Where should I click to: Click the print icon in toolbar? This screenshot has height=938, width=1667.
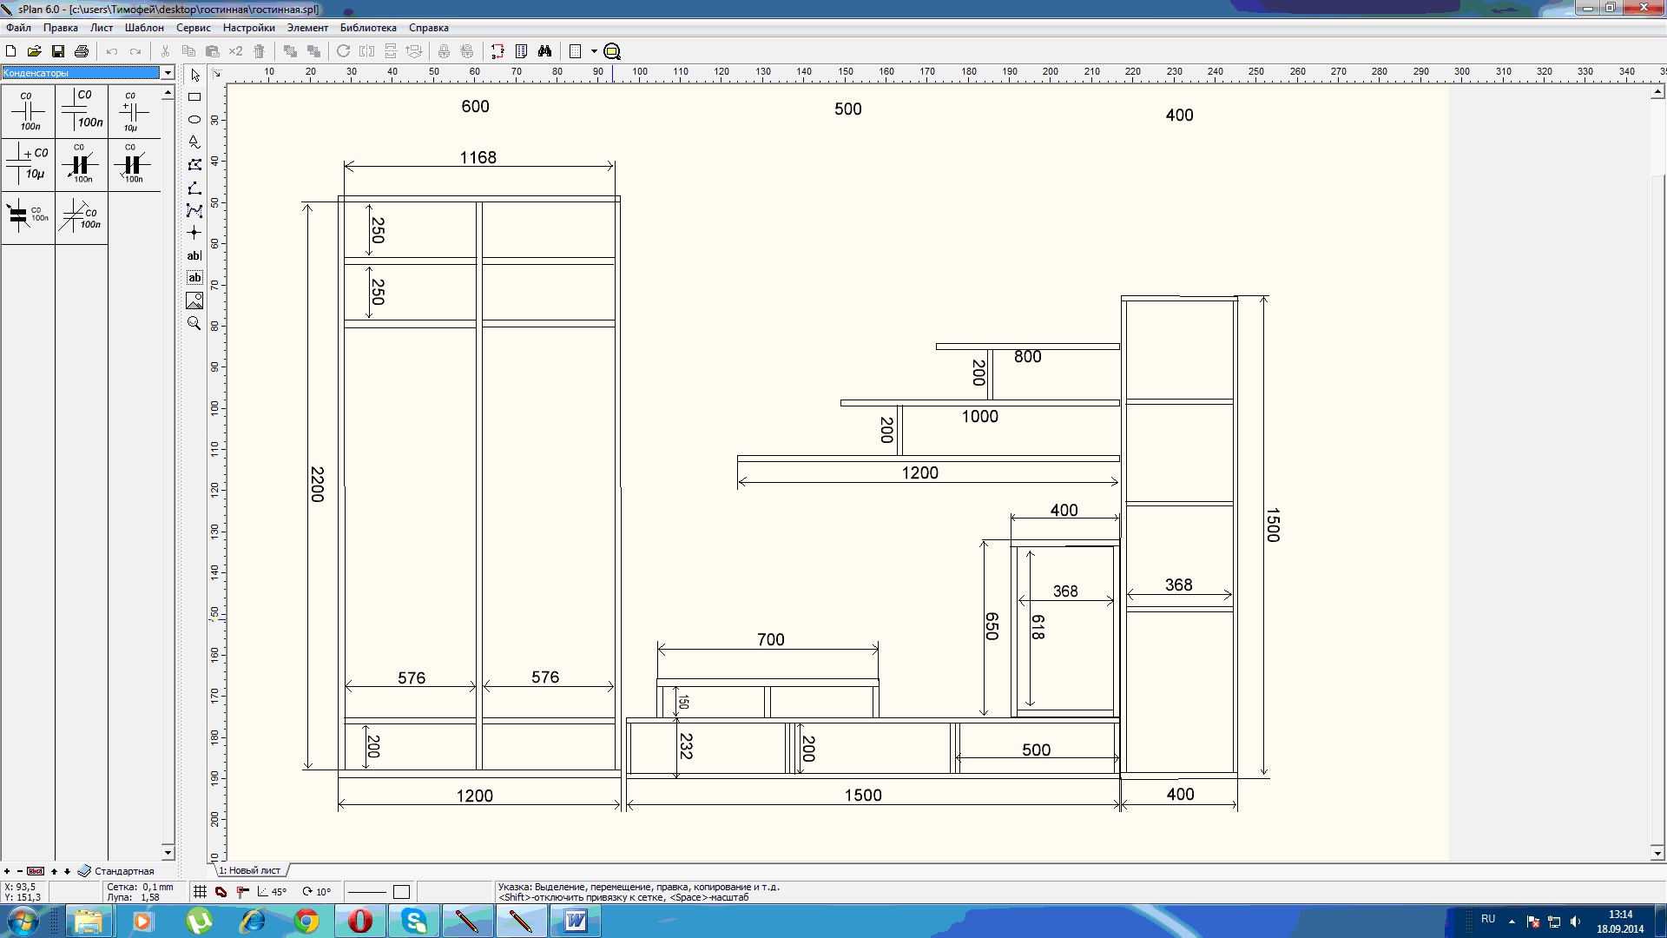pos(82,51)
